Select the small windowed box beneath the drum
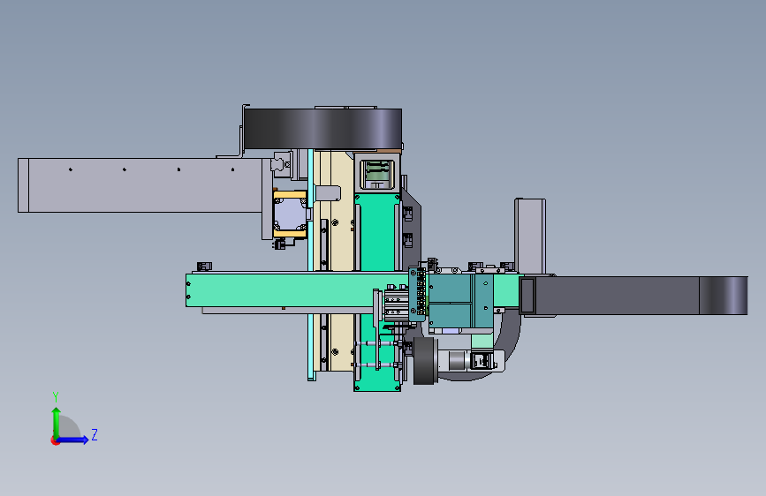The width and height of the screenshot is (766, 496). [377, 172]
